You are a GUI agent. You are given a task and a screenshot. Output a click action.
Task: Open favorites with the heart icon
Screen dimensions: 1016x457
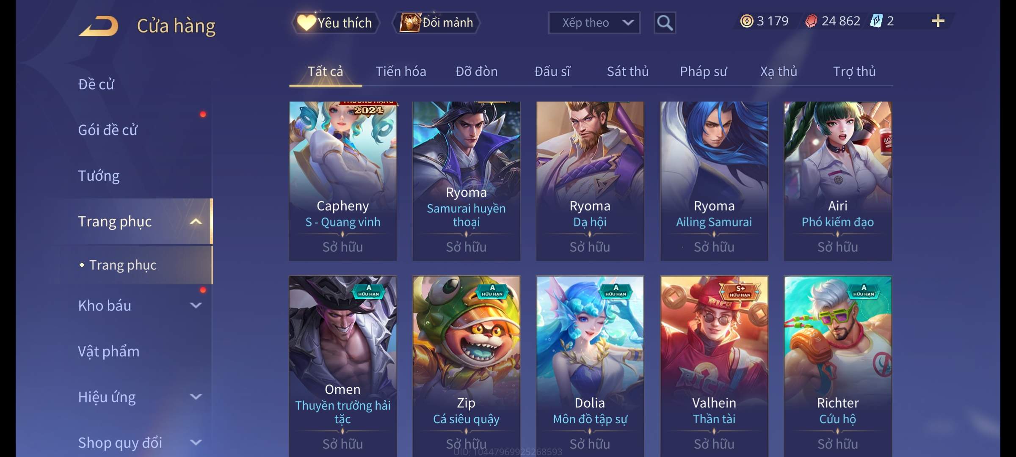coord(306,22)
